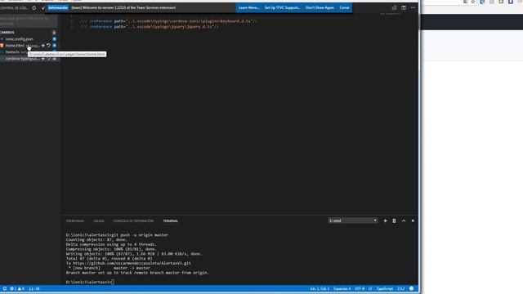Click TypeScript version 2.3.2 in status bar
523x294 pixels.
click(x=401, y=288)
